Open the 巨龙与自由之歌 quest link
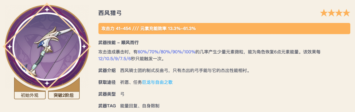 click(x=157, y=83)
